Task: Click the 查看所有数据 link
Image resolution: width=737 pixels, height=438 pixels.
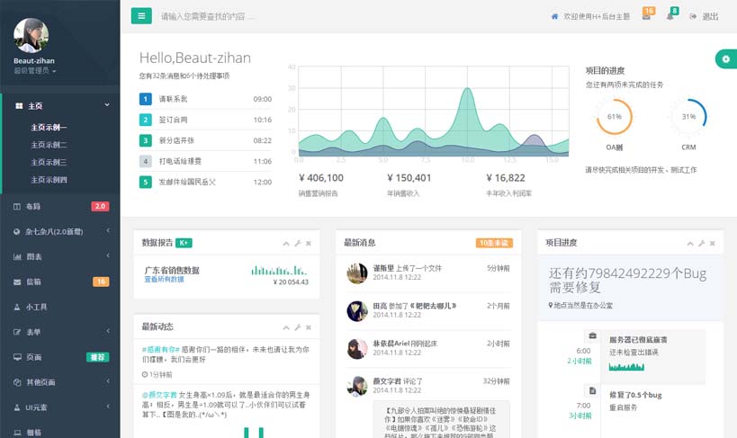Action: (x=165, y=280)
